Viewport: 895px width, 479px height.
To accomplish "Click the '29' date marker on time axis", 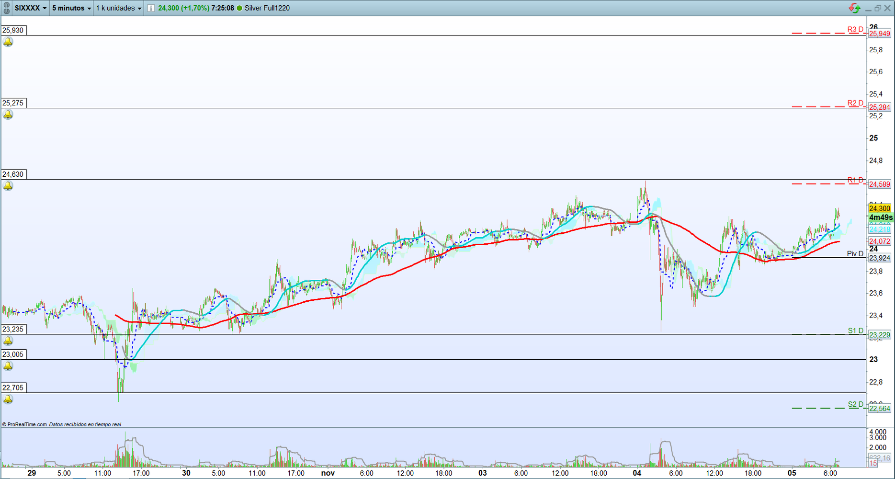I will 32,473.
